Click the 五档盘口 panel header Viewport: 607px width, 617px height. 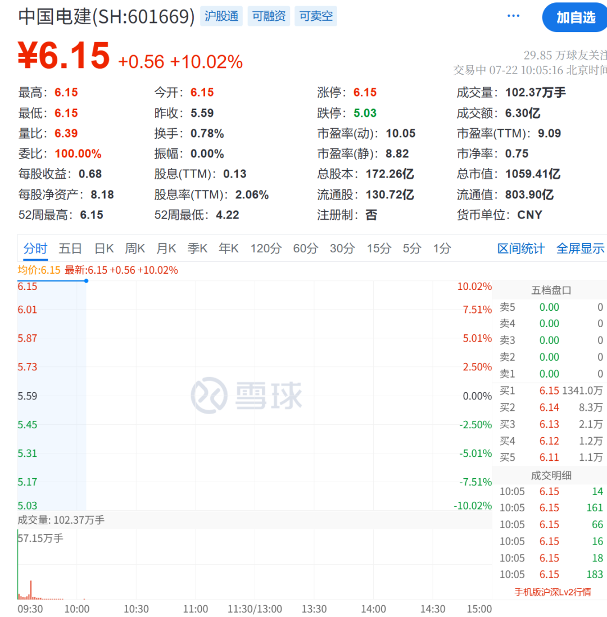click(x=551, y=291)
